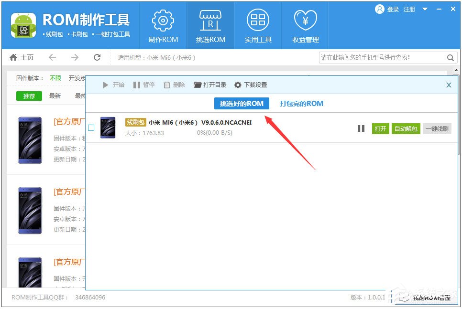Open the 收益管理 section

(x=305, y=26)
